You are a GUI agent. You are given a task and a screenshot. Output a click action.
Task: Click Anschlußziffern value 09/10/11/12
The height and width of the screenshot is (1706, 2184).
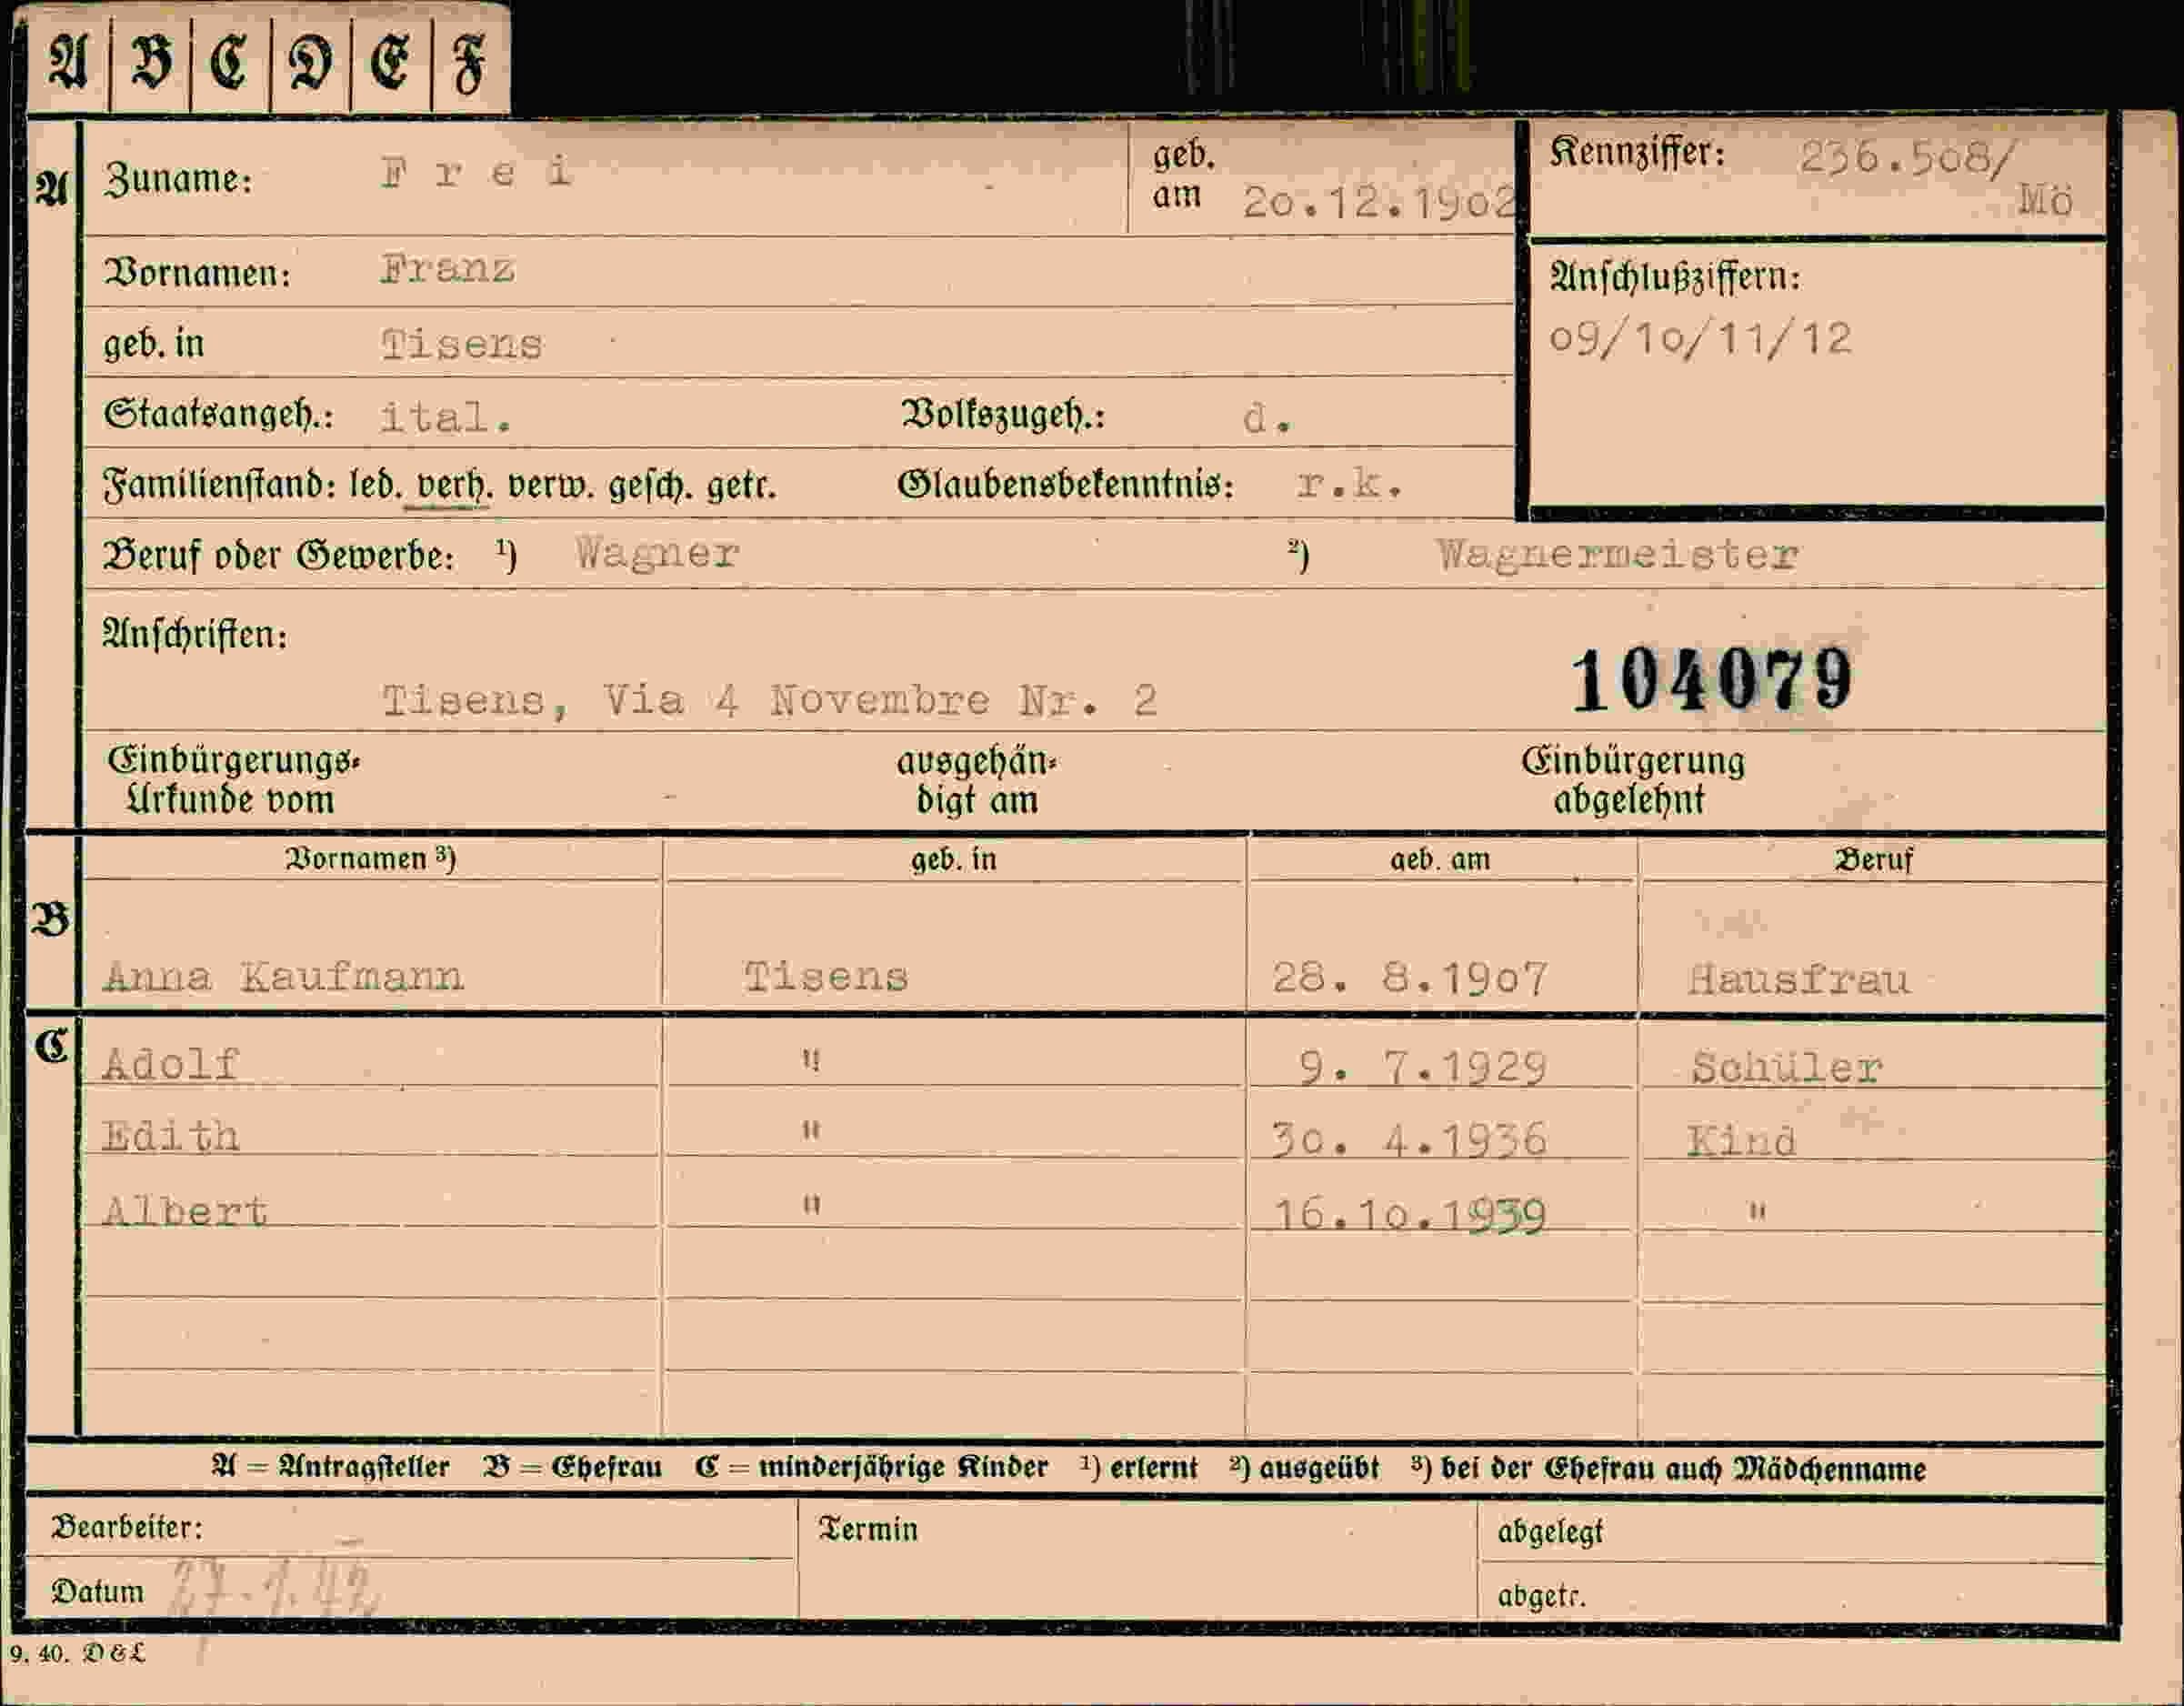(x=1700, y=338)
